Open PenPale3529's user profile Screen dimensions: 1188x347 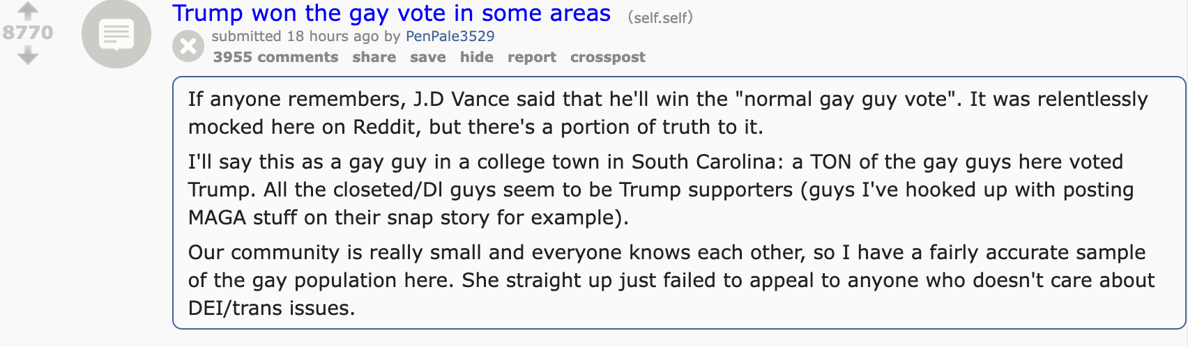[x=450, y=36]
